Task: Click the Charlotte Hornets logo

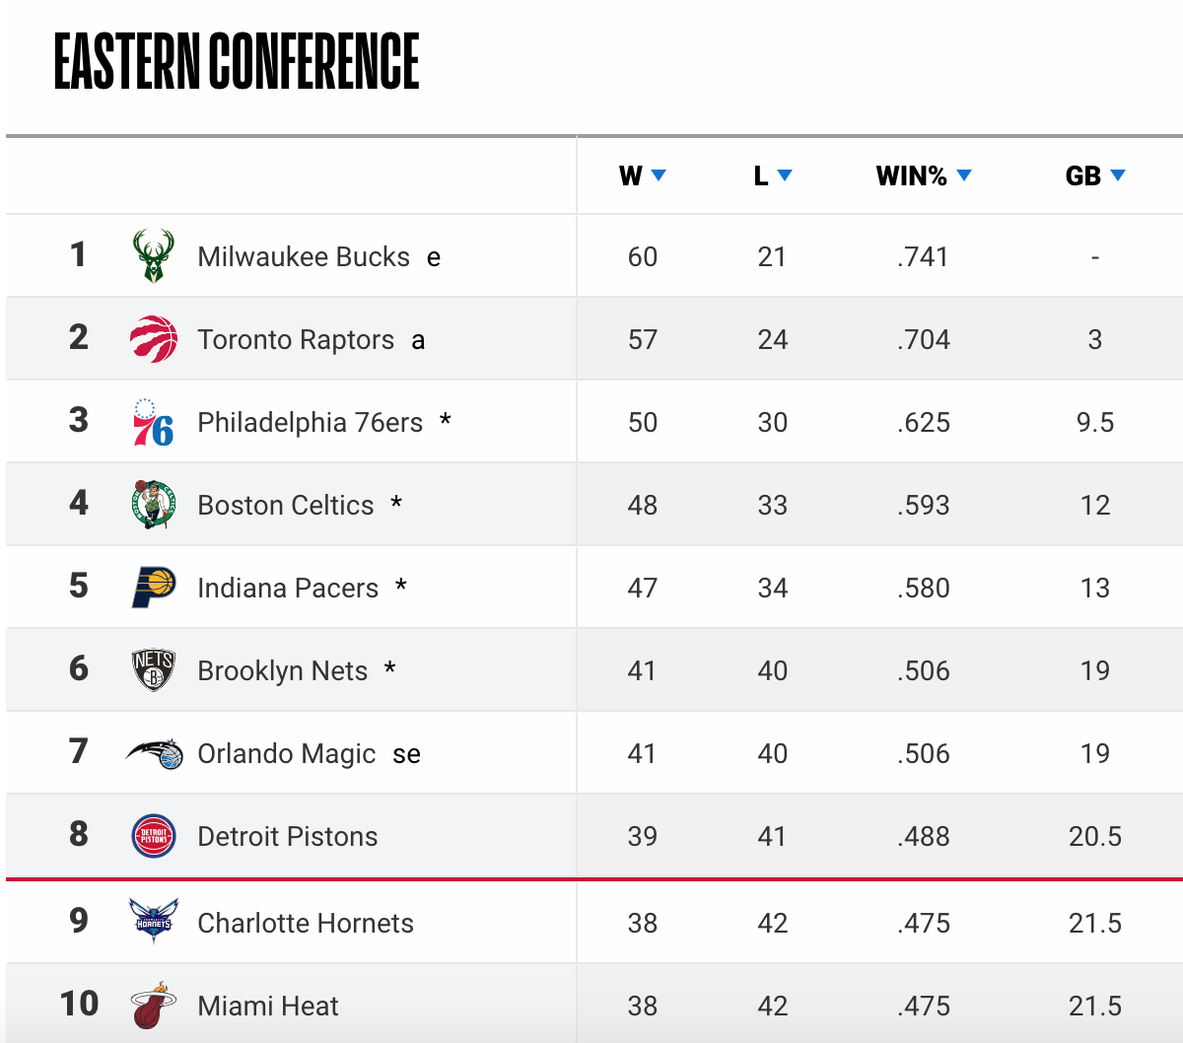Action: (154, 921)
